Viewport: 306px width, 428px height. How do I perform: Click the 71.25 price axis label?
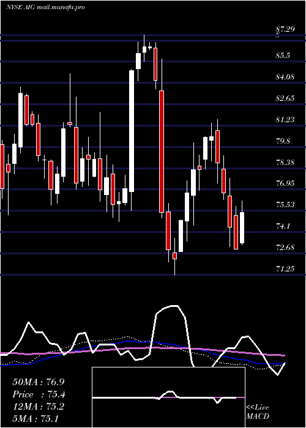pyautogui.click(x=286, y=269)
